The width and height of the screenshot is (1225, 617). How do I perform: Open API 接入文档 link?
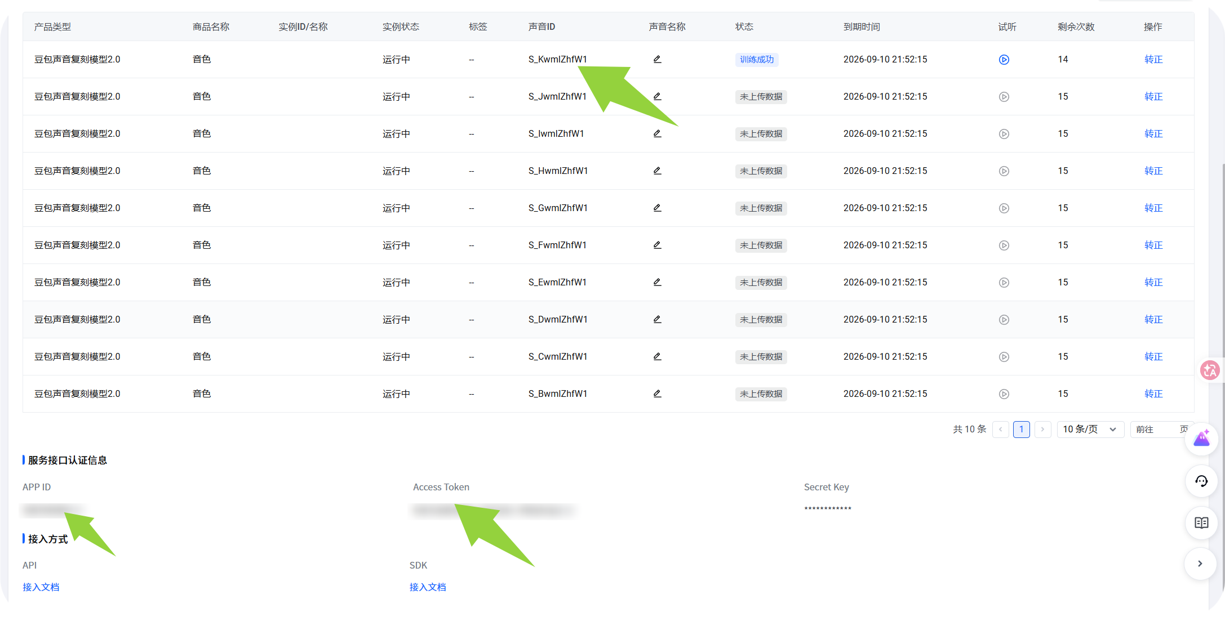(x=41, y=587)
